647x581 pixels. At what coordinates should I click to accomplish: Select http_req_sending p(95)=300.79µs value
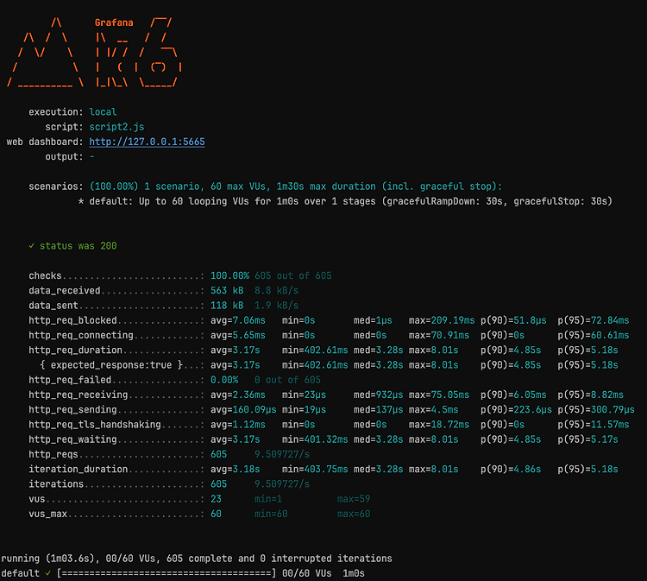pyautogui.click(x=596, y=409)
